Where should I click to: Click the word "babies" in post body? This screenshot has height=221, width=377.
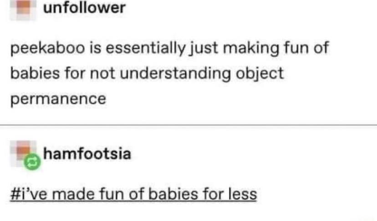coord(35,73)
